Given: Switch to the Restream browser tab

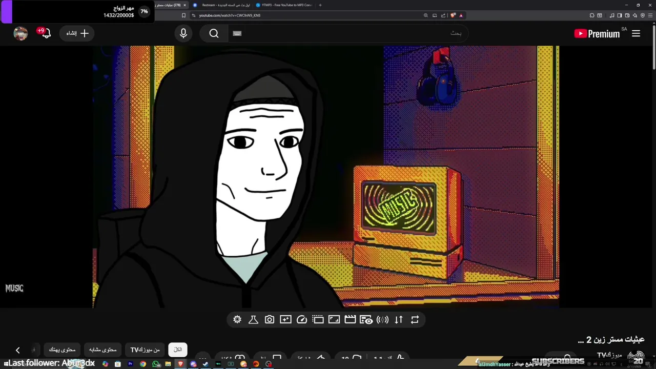Looking at the screenshot, I should 222,5.
